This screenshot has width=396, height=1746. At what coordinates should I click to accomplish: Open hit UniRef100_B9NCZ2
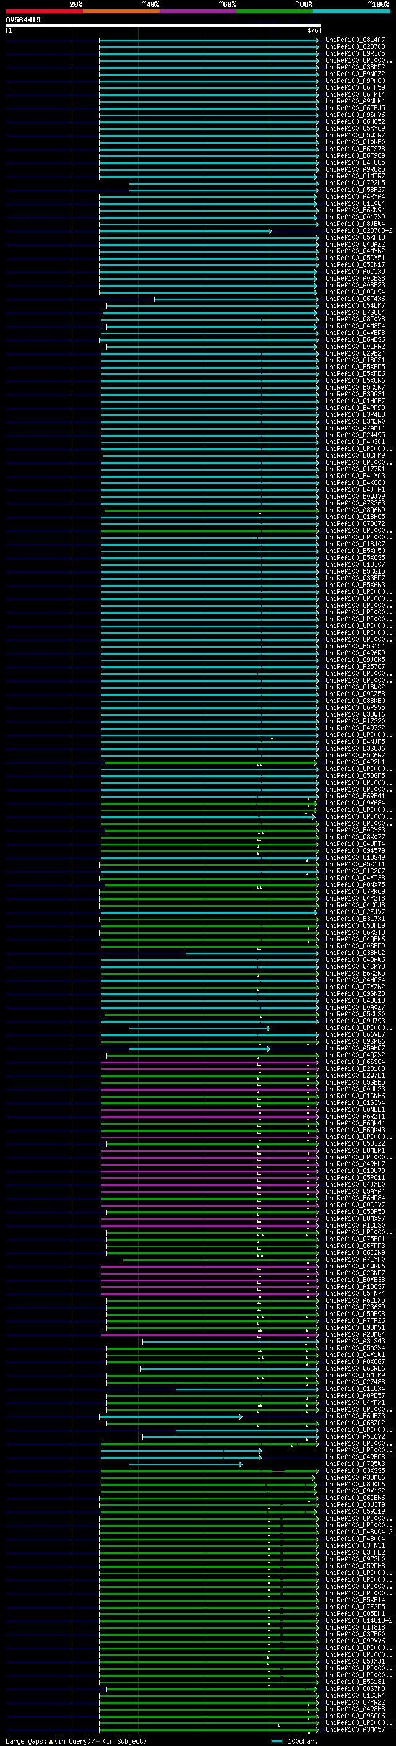(355, 74)
